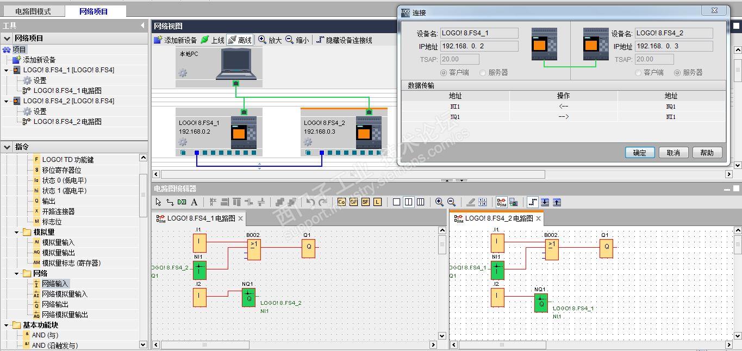Click the redo arrow in editor toolbar
The image size is (742, 351).
pos(323,202)
